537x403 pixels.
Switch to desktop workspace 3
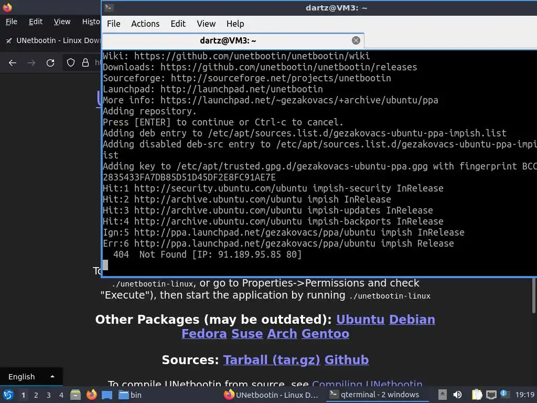click(49, 395)
